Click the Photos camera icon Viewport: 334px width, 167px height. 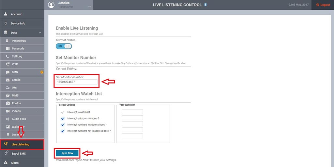tap(8, 103)
